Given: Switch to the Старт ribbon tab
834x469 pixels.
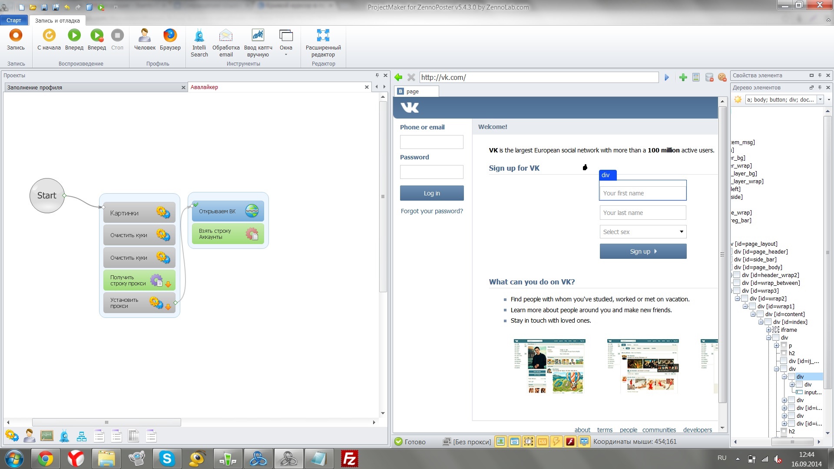Looking at the screenshot, I should pyautogui.click(x=14, y=20).
